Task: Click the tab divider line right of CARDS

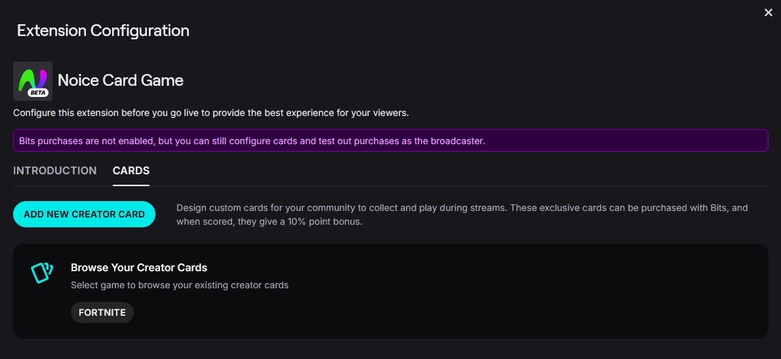Action: point(459,186)
